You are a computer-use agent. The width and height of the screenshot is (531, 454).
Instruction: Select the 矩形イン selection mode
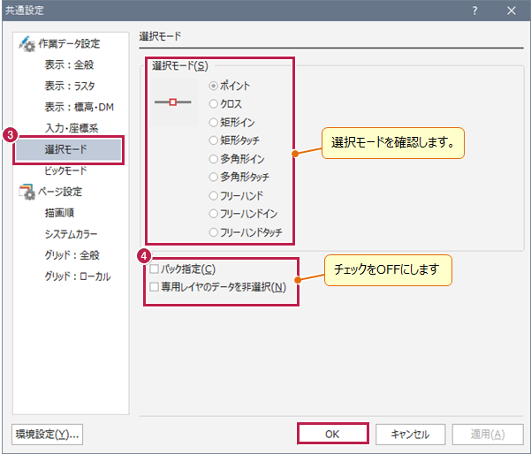213,122
